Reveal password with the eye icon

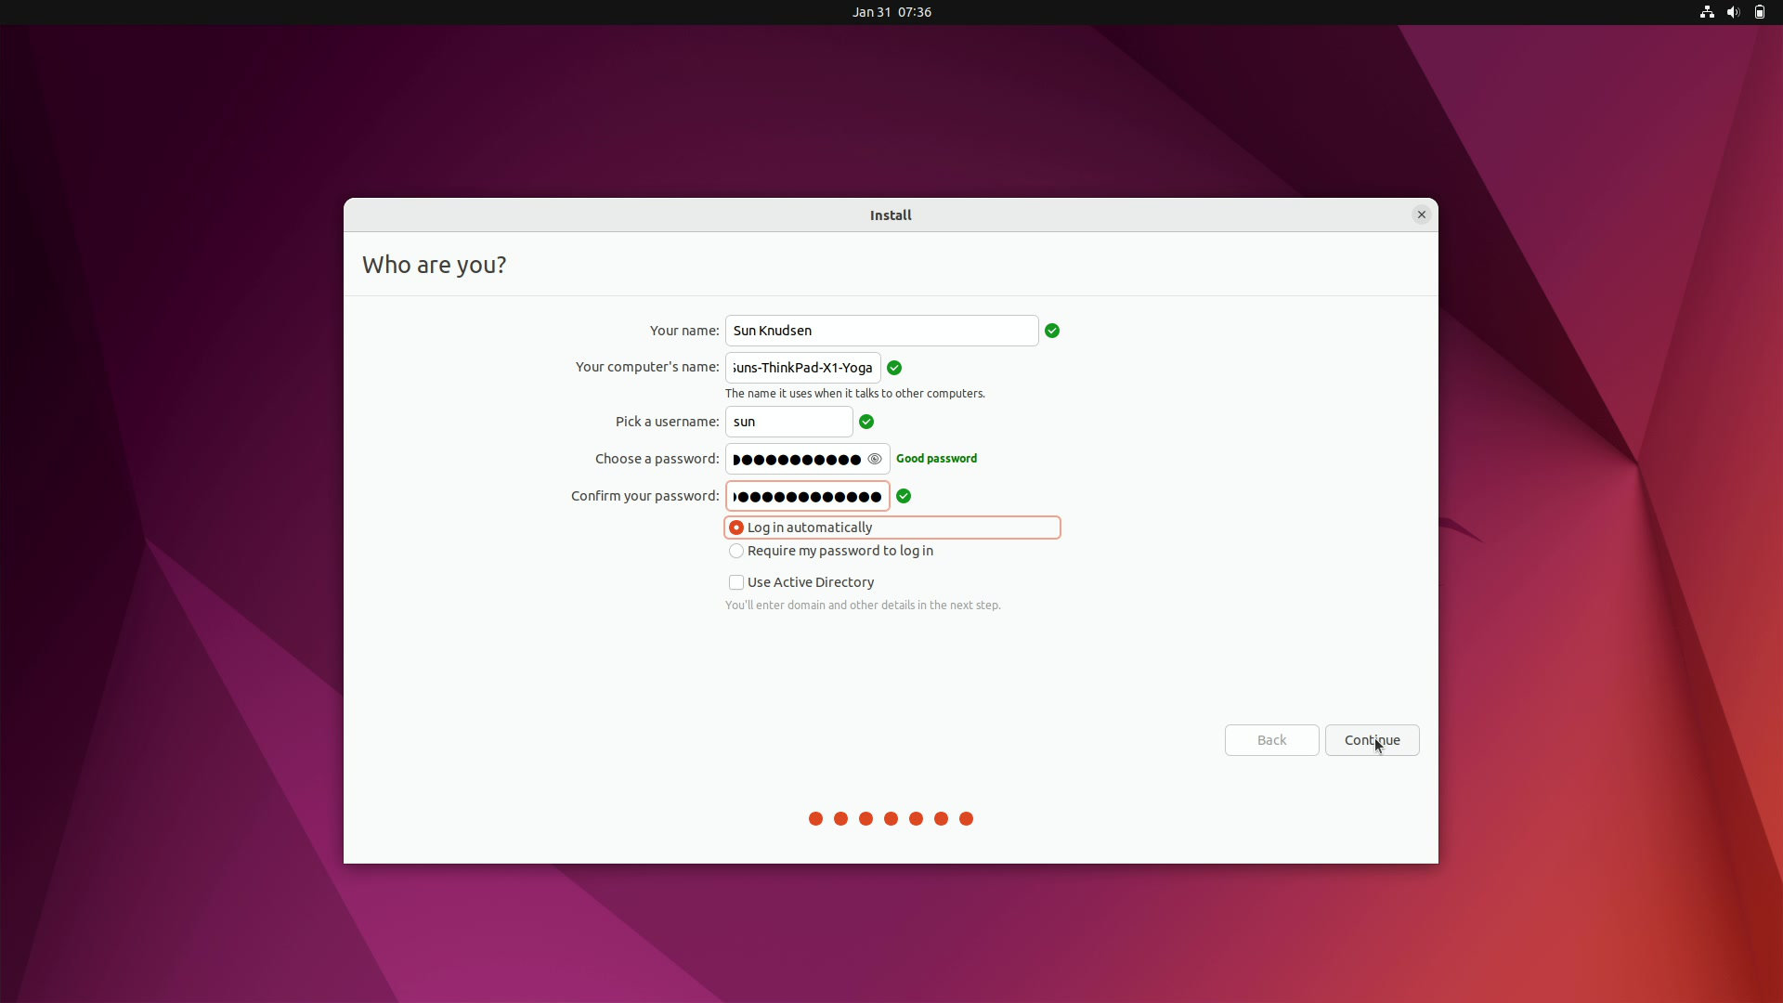[x=874, y=459]
